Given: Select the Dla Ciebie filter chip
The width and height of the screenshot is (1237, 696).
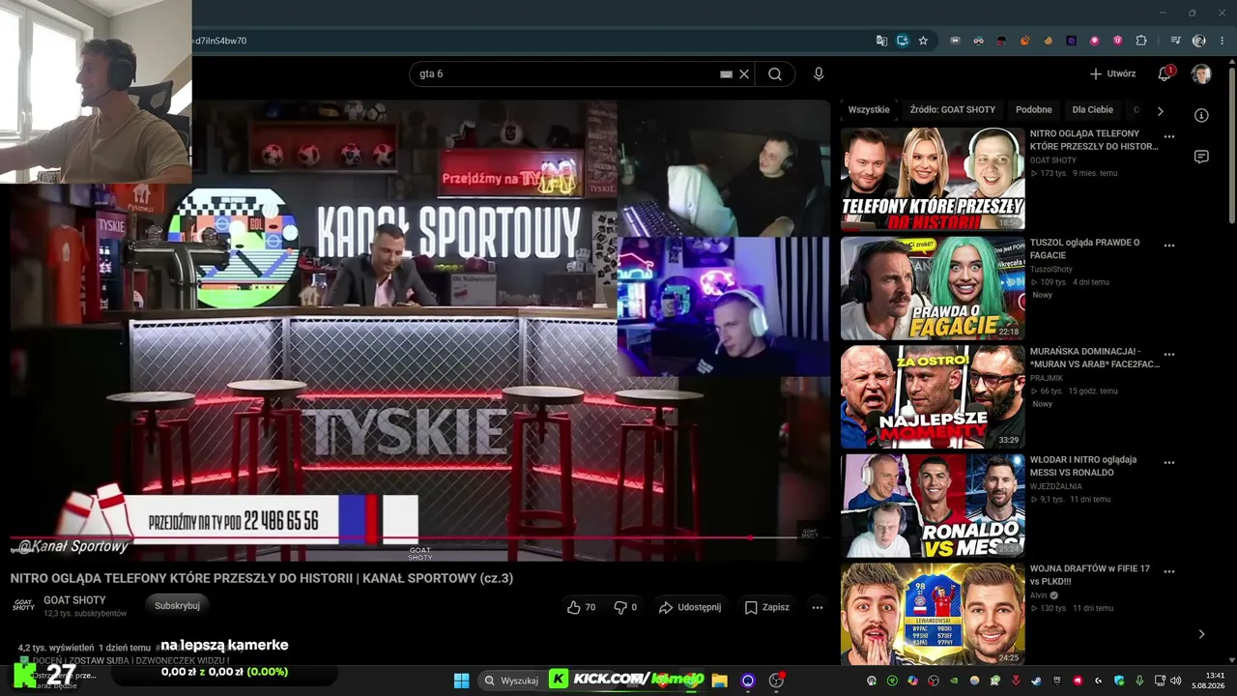Looking at the screenshot, I should [1093, 110].
